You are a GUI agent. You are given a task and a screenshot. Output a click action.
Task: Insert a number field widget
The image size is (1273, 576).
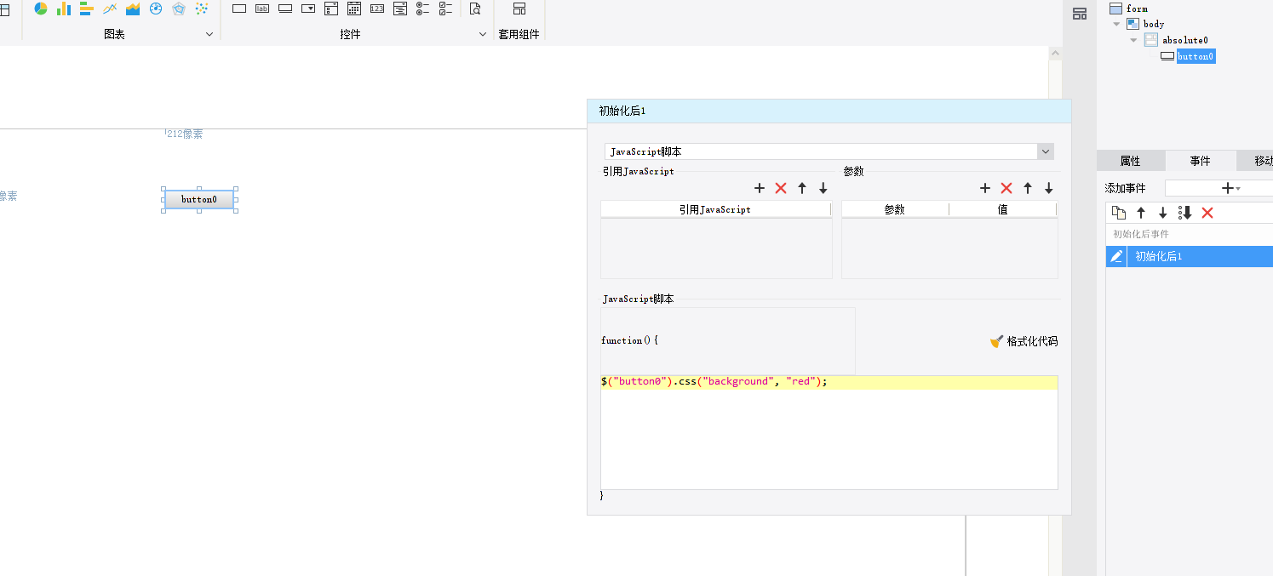click(377, 9)
